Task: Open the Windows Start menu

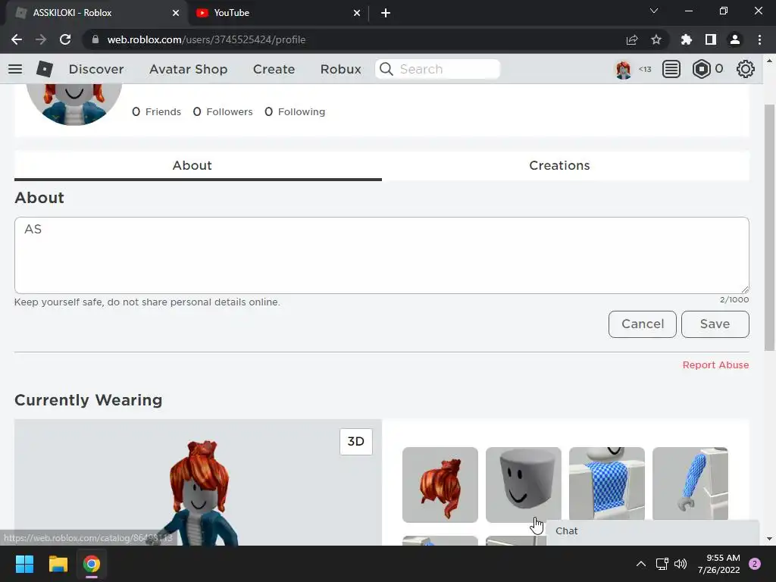Action: pyautogui.click(x=24, y=564)
